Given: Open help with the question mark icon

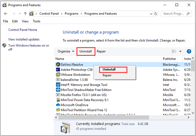Looking at the screenshot, I should pos(189,51).
